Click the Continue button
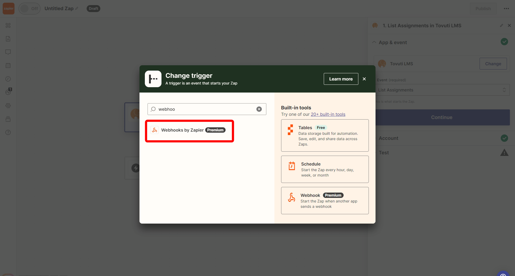Image resolution: width=515 pixels, height=276 pixels. coord(442,117)
